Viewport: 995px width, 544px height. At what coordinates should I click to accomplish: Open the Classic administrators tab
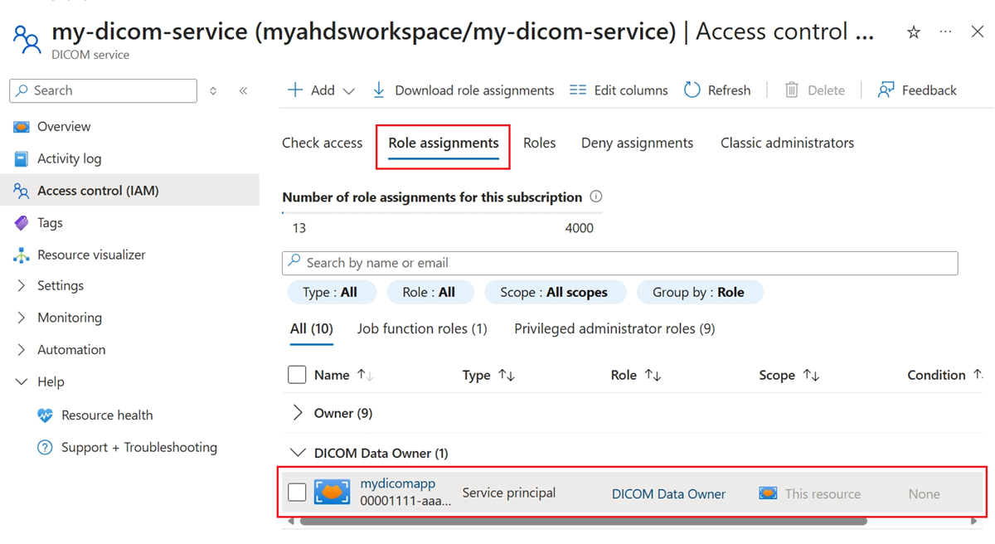787,143
